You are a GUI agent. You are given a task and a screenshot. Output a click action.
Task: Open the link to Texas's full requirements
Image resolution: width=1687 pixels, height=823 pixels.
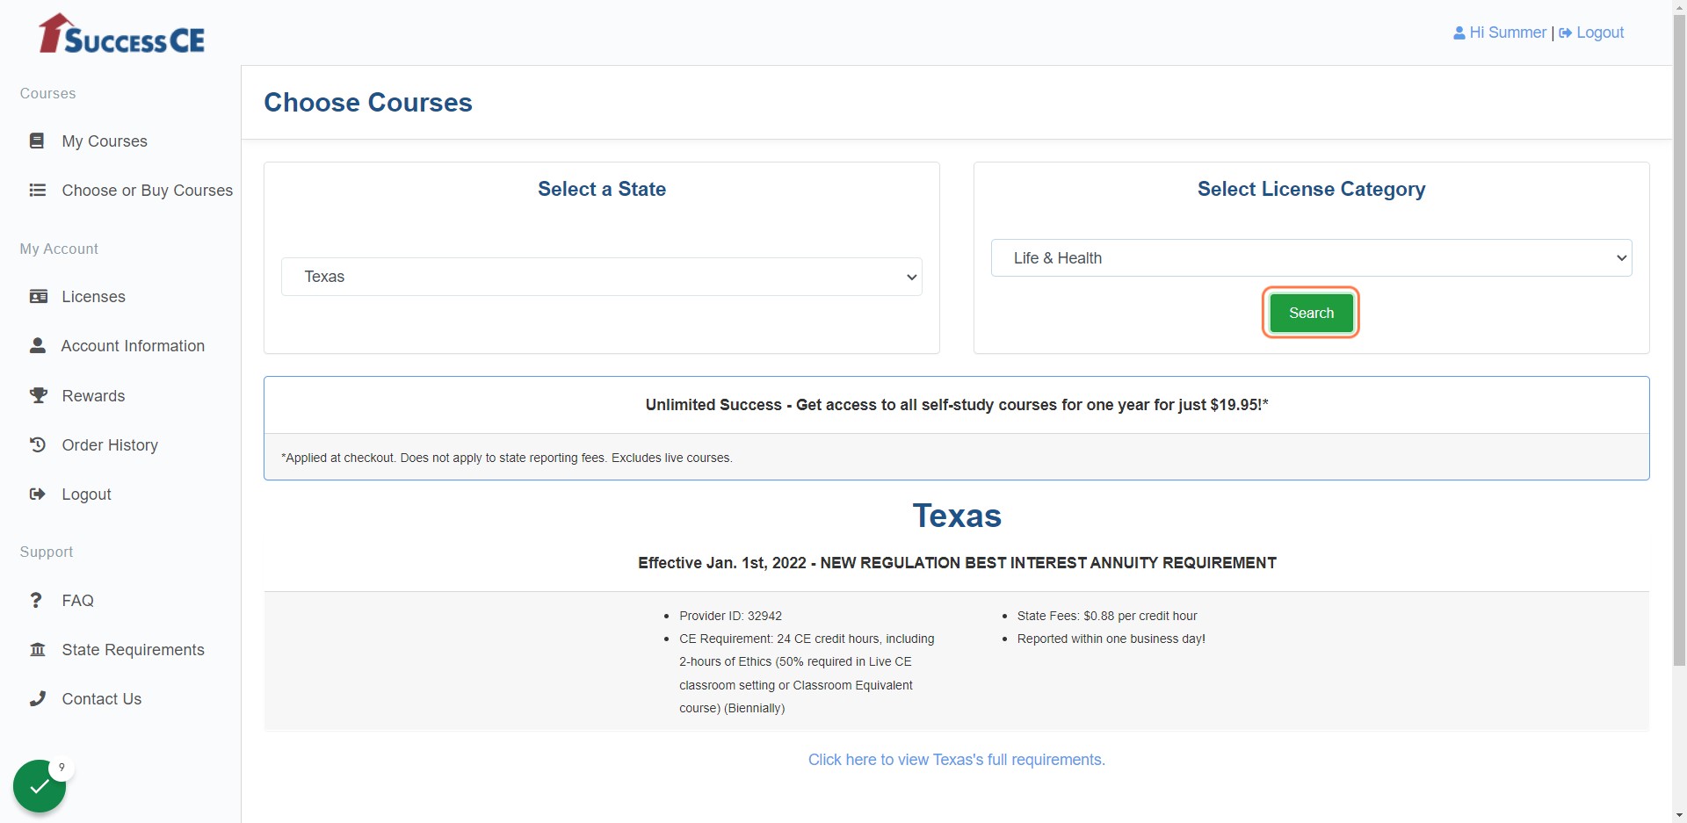(x=956, y=759)
